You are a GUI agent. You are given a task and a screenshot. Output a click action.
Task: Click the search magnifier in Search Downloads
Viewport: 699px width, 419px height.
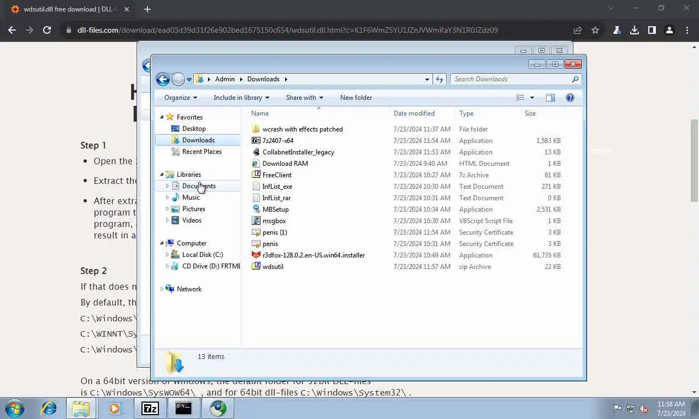[575, 79]
